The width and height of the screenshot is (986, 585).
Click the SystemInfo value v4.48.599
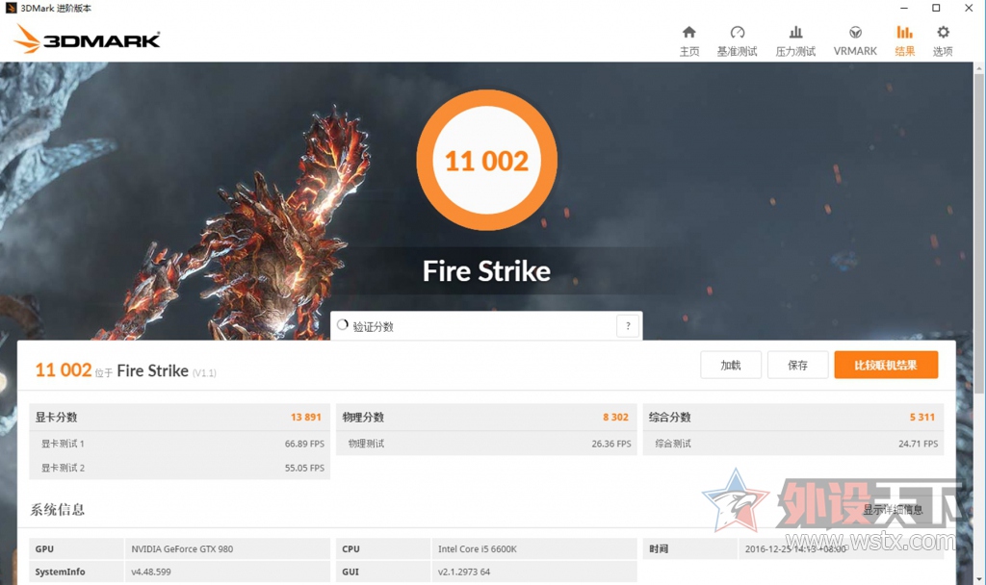pos(151,572)
